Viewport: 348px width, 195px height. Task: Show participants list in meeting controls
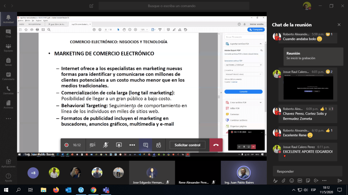coord(159,145)
